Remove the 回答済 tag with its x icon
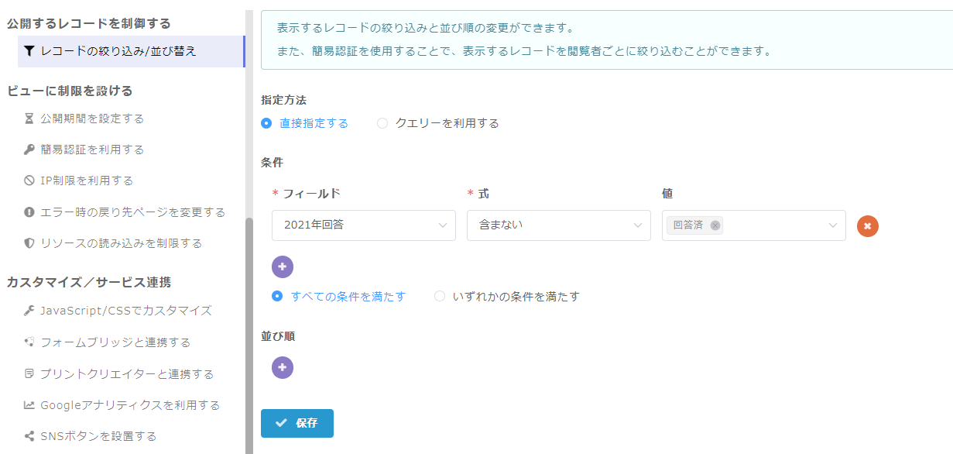This screenshot has width=953, height=454. click(x=715, y=225)
